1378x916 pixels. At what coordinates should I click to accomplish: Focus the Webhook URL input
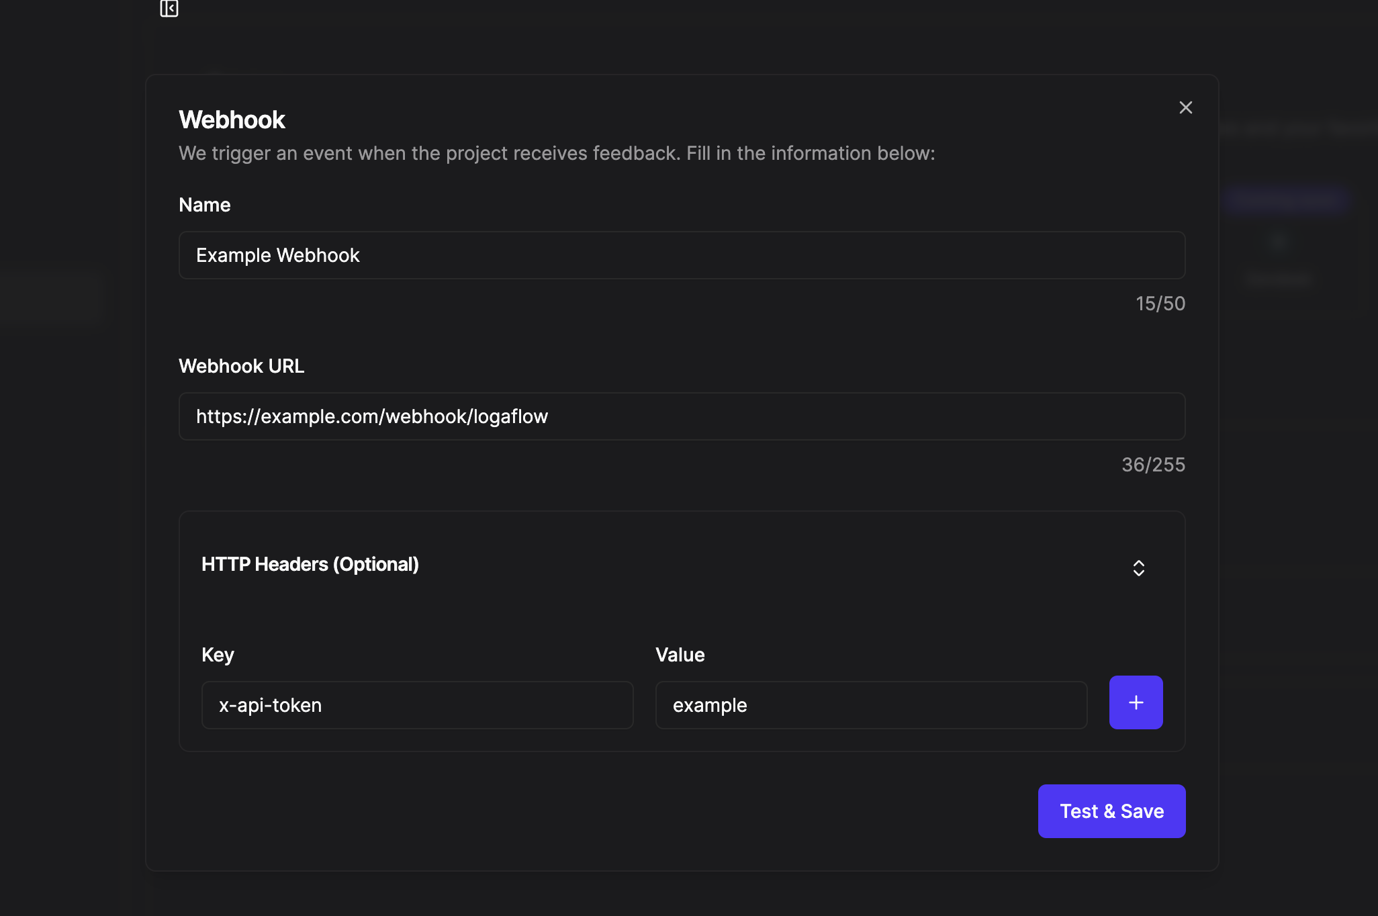tap(682, 416)
